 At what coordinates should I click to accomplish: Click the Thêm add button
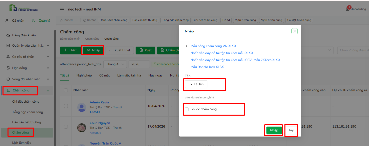(x=71, y=50)
